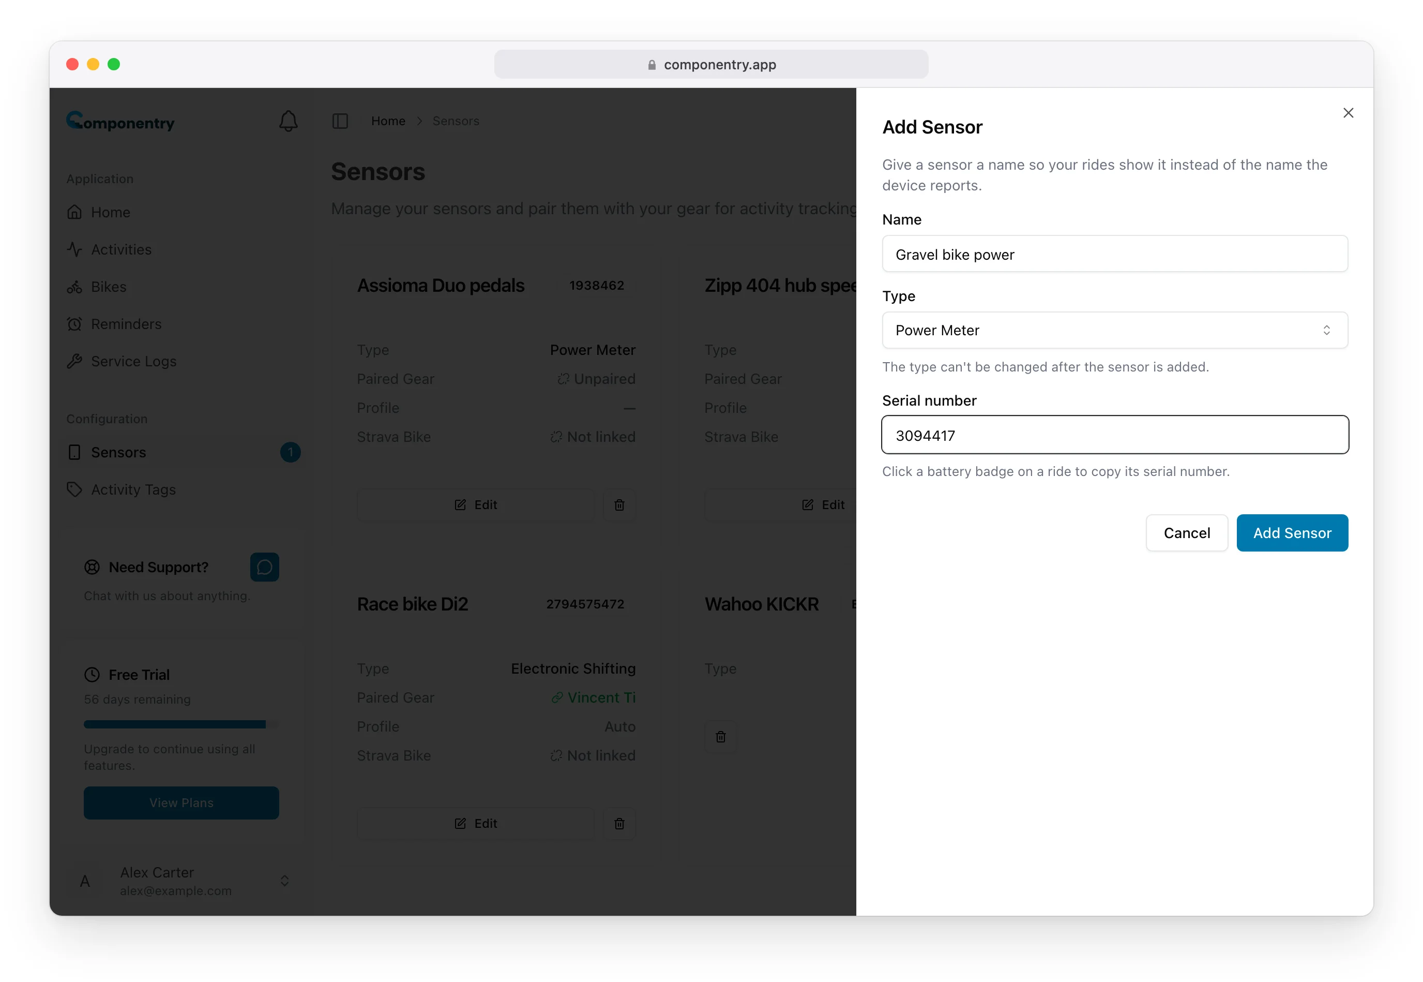Click Not linked on Assioma Duo pedals
The height and width of the screenshot is (982, 1423).
pos(593,437)
